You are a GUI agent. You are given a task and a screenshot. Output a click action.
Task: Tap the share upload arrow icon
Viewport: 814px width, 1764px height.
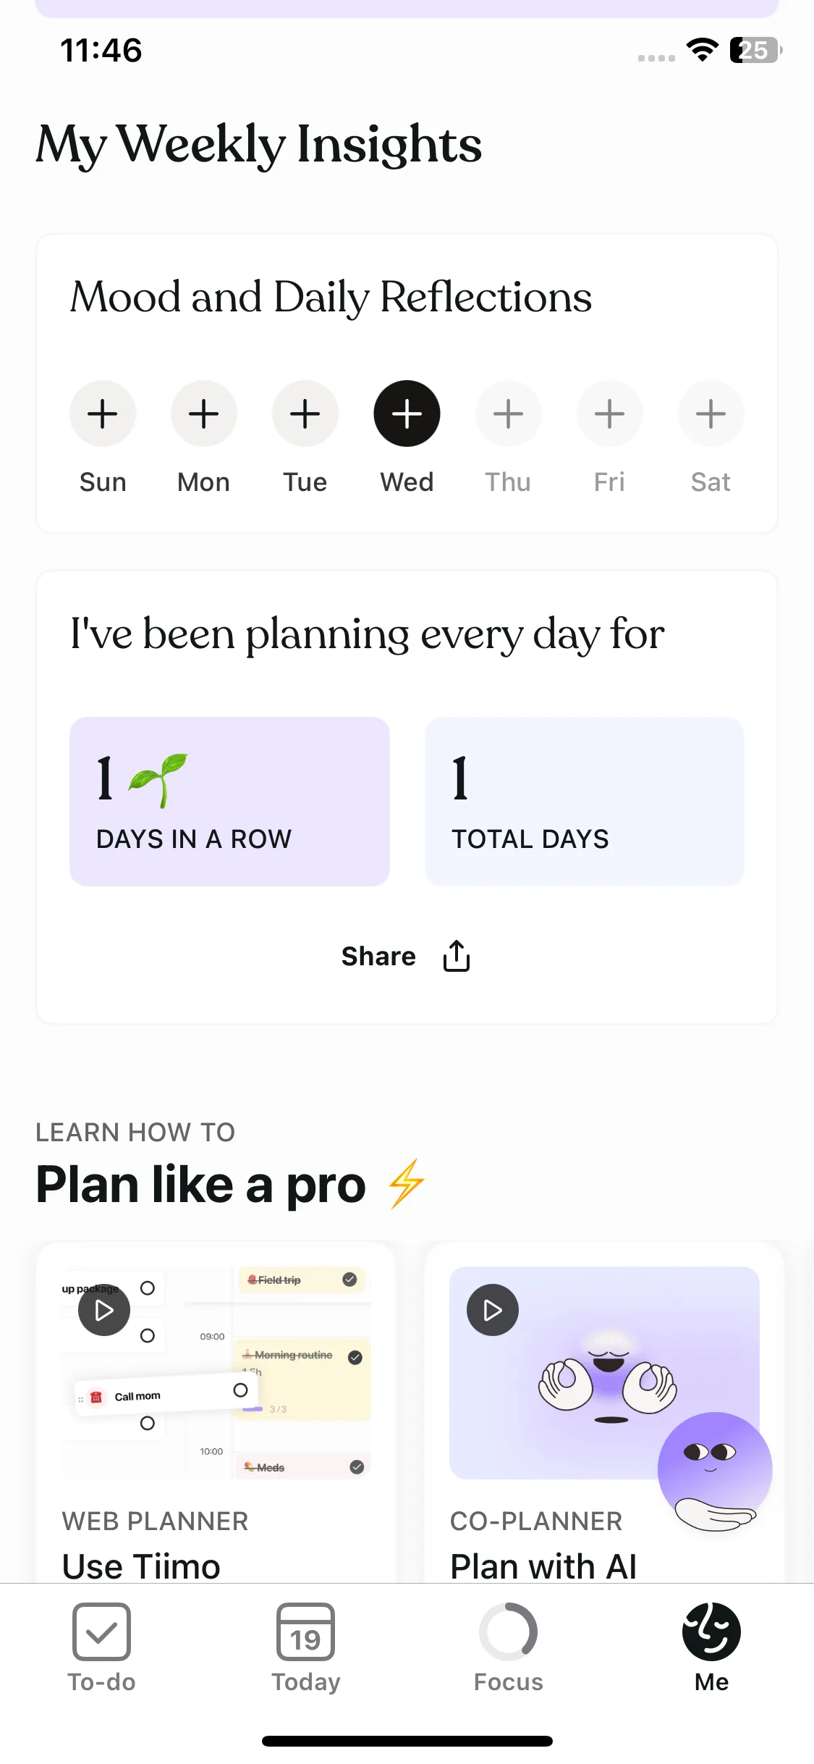point(457,956)
